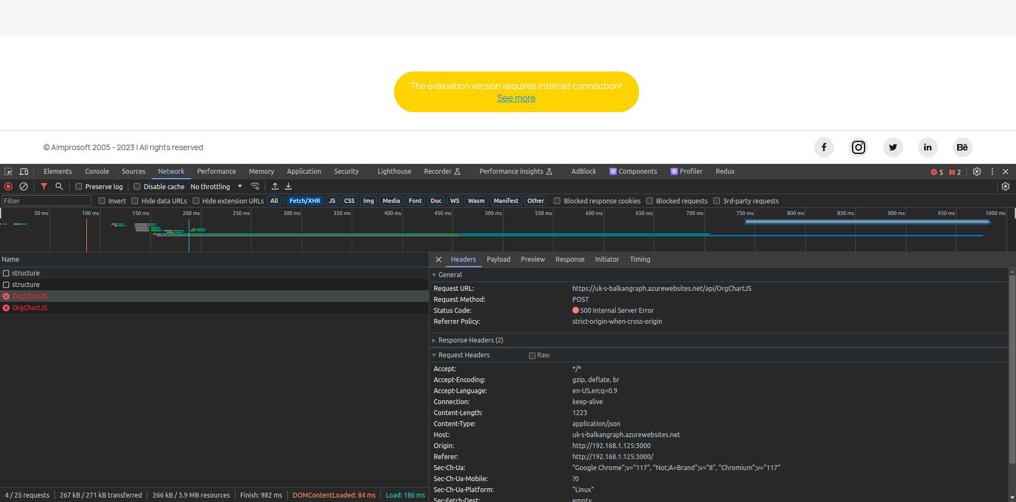
Task: Select the inspect element tool
Action: [x=8, y=172]
